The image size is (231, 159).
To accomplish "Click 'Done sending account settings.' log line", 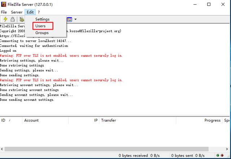I will click(x=27, y=100).
